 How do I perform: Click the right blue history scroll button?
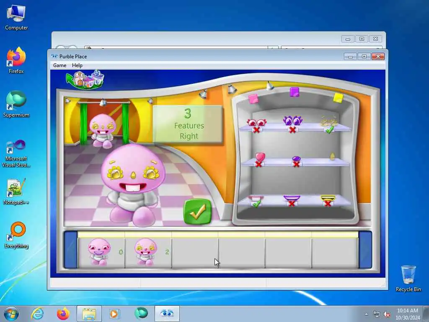pyautogui.click(x=365, y=250)
